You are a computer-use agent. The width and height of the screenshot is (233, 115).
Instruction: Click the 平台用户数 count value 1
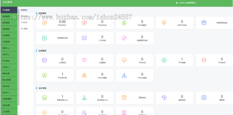point(62,74)
